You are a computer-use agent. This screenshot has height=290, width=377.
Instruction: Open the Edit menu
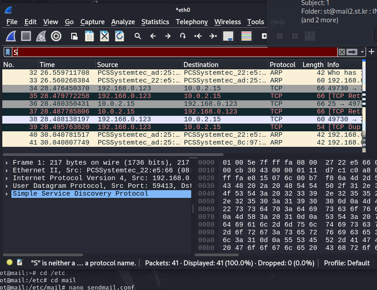click(30, 22)
